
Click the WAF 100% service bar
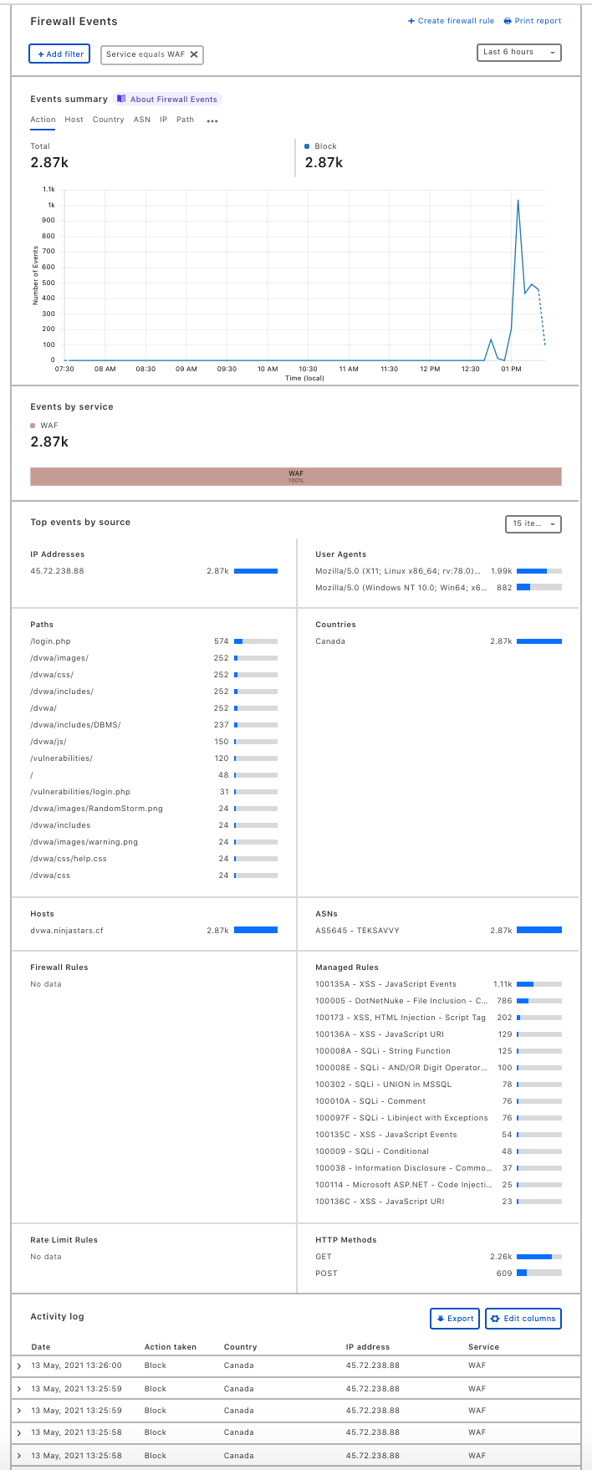click(x=295, y=477)
